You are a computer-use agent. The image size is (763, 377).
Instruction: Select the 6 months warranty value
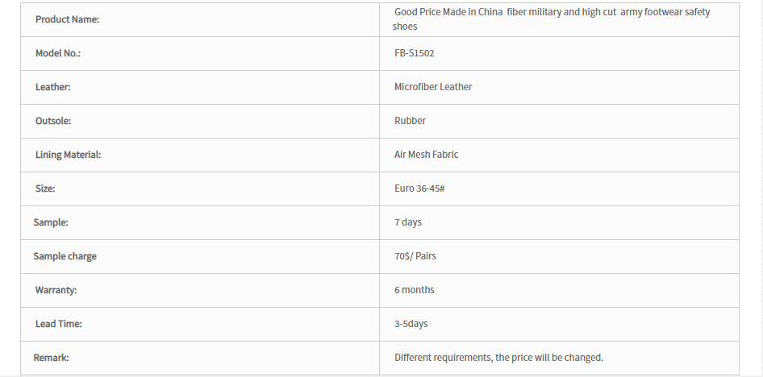414,290
